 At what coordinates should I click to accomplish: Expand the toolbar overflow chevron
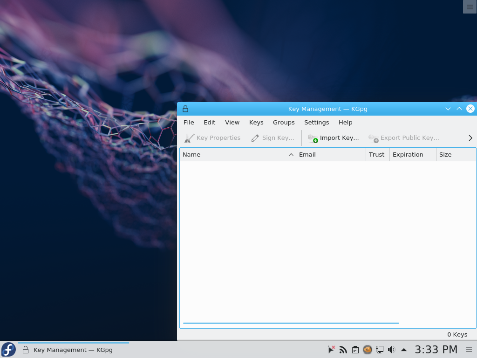470,138
